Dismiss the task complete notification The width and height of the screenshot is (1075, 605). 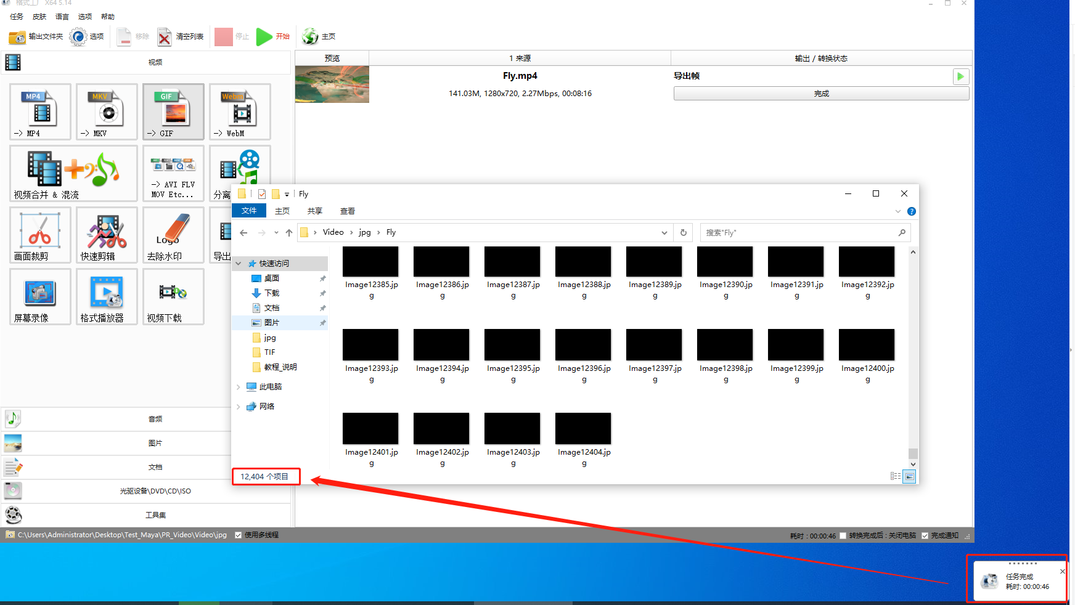pos(1062,571)
